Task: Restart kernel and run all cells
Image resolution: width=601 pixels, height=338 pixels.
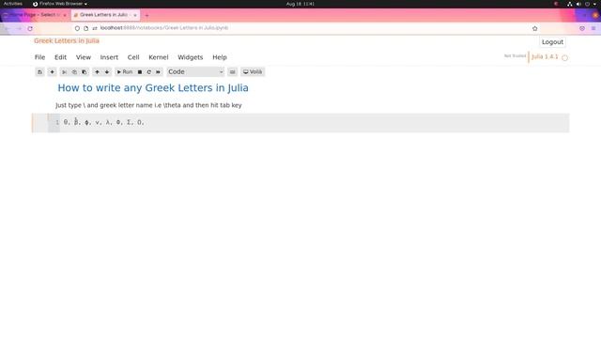Action: pyautogui.click(x=158, y=72)
